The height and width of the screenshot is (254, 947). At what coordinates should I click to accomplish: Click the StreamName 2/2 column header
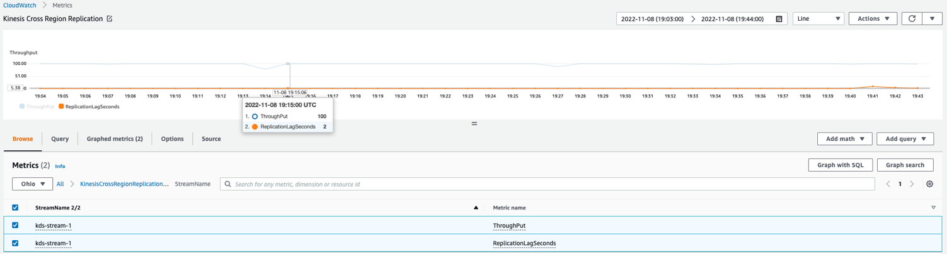58,207
